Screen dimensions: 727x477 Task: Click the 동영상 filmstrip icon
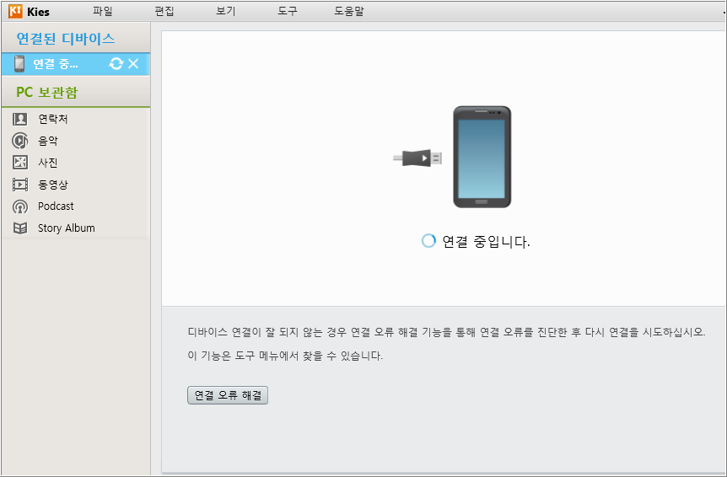pyautogui.click(x=20, y=185)
